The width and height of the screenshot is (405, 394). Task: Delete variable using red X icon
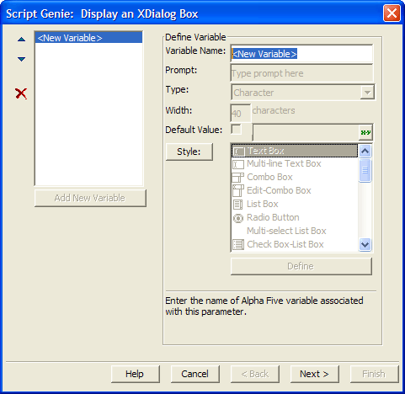pyautogui.click(x=21, y=93)
